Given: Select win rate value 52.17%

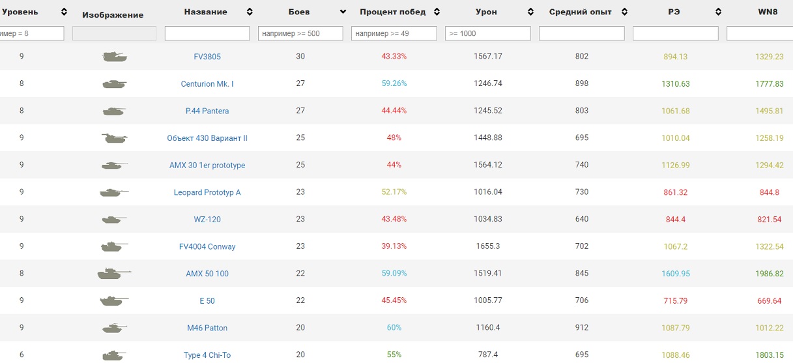Looking at the screenshot, I should pyautogui.click(x=394, y=192).
